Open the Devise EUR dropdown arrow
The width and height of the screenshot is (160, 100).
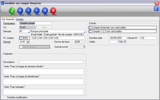(x=28, y=42)
